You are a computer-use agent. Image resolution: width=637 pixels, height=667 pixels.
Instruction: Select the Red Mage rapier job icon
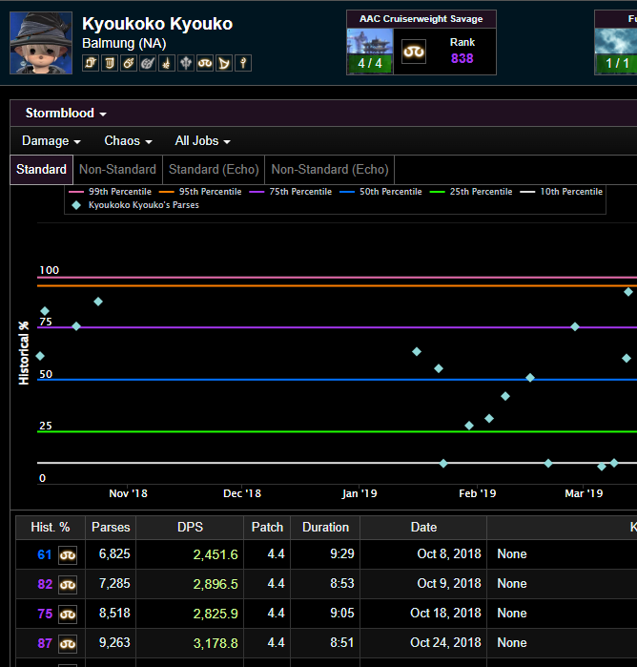[x=167, y=63]
